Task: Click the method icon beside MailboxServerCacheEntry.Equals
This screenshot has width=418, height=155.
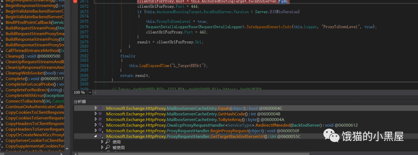Action: tap(101, 108)
